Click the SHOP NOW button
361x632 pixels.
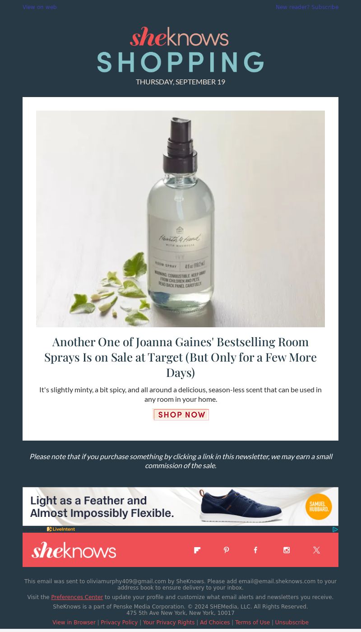point(181,414)
